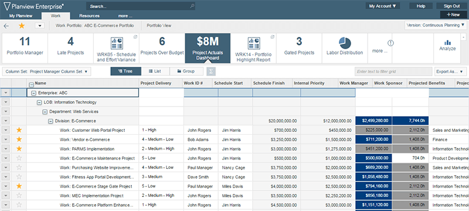Image resolution: width=469 pixels, height=211 pixels.
Task: Open the My Account dropdown
Action: click(383, 6)
